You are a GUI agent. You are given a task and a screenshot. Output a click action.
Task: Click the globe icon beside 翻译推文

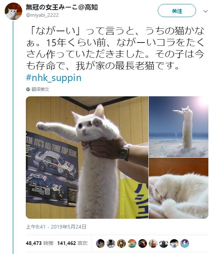pos(28,89)
